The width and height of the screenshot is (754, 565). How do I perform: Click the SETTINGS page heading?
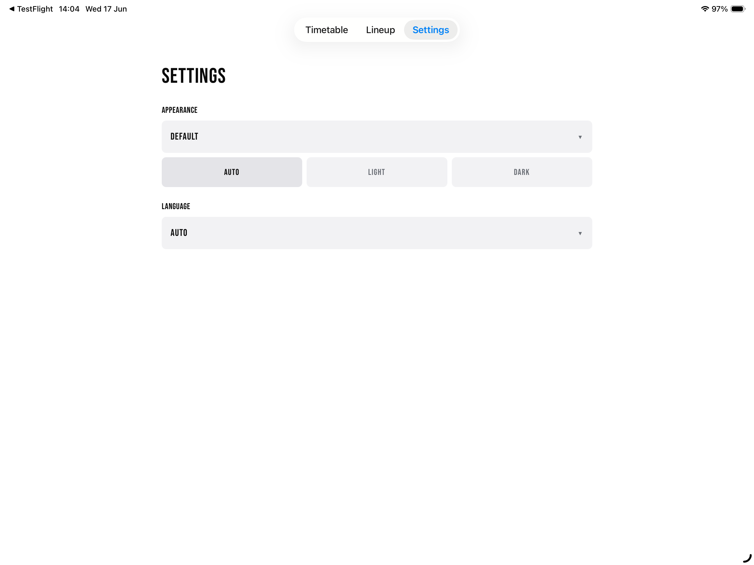(194, 76)
